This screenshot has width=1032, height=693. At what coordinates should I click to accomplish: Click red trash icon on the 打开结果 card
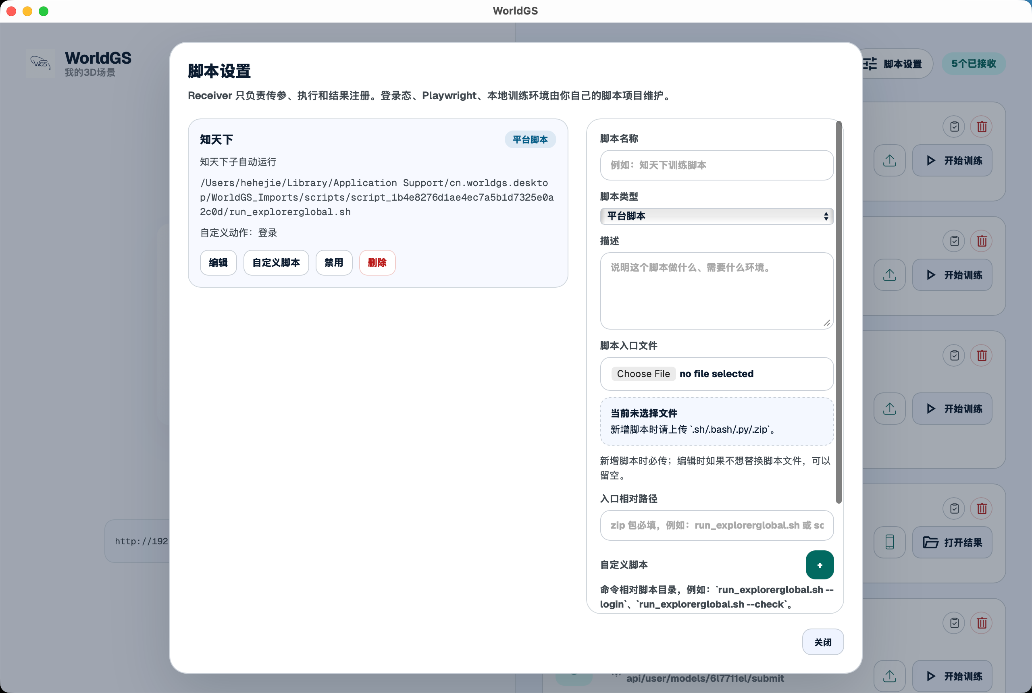981,509
